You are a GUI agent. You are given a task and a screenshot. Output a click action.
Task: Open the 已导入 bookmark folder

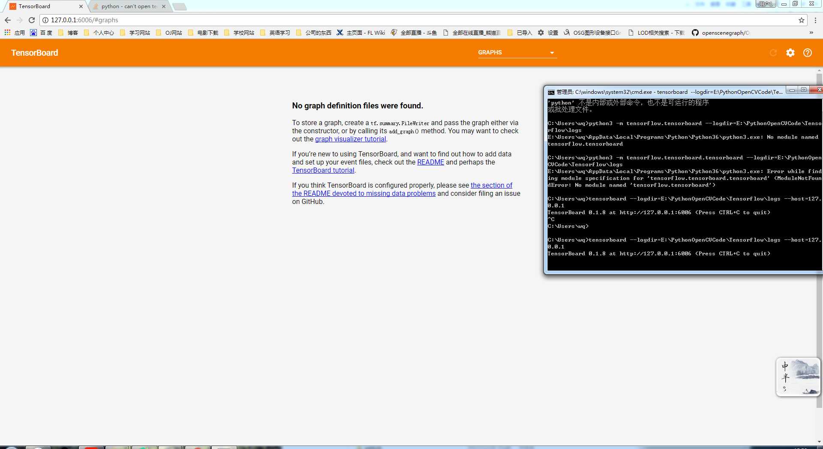pyautogui.click(x=519, y=33)
